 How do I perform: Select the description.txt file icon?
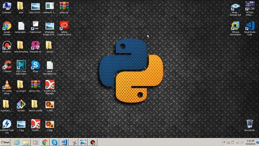click(x=49, y=68)
